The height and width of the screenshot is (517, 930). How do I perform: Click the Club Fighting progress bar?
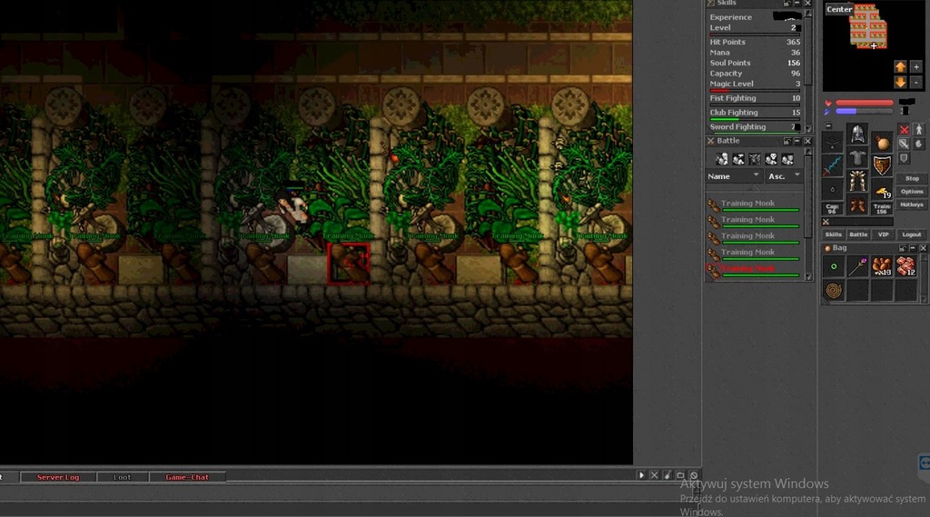tap(755, 119)
